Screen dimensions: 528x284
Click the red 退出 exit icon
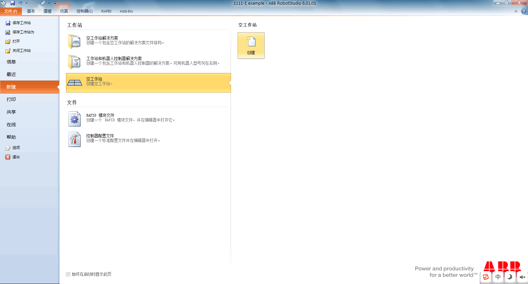click(8, 157)
